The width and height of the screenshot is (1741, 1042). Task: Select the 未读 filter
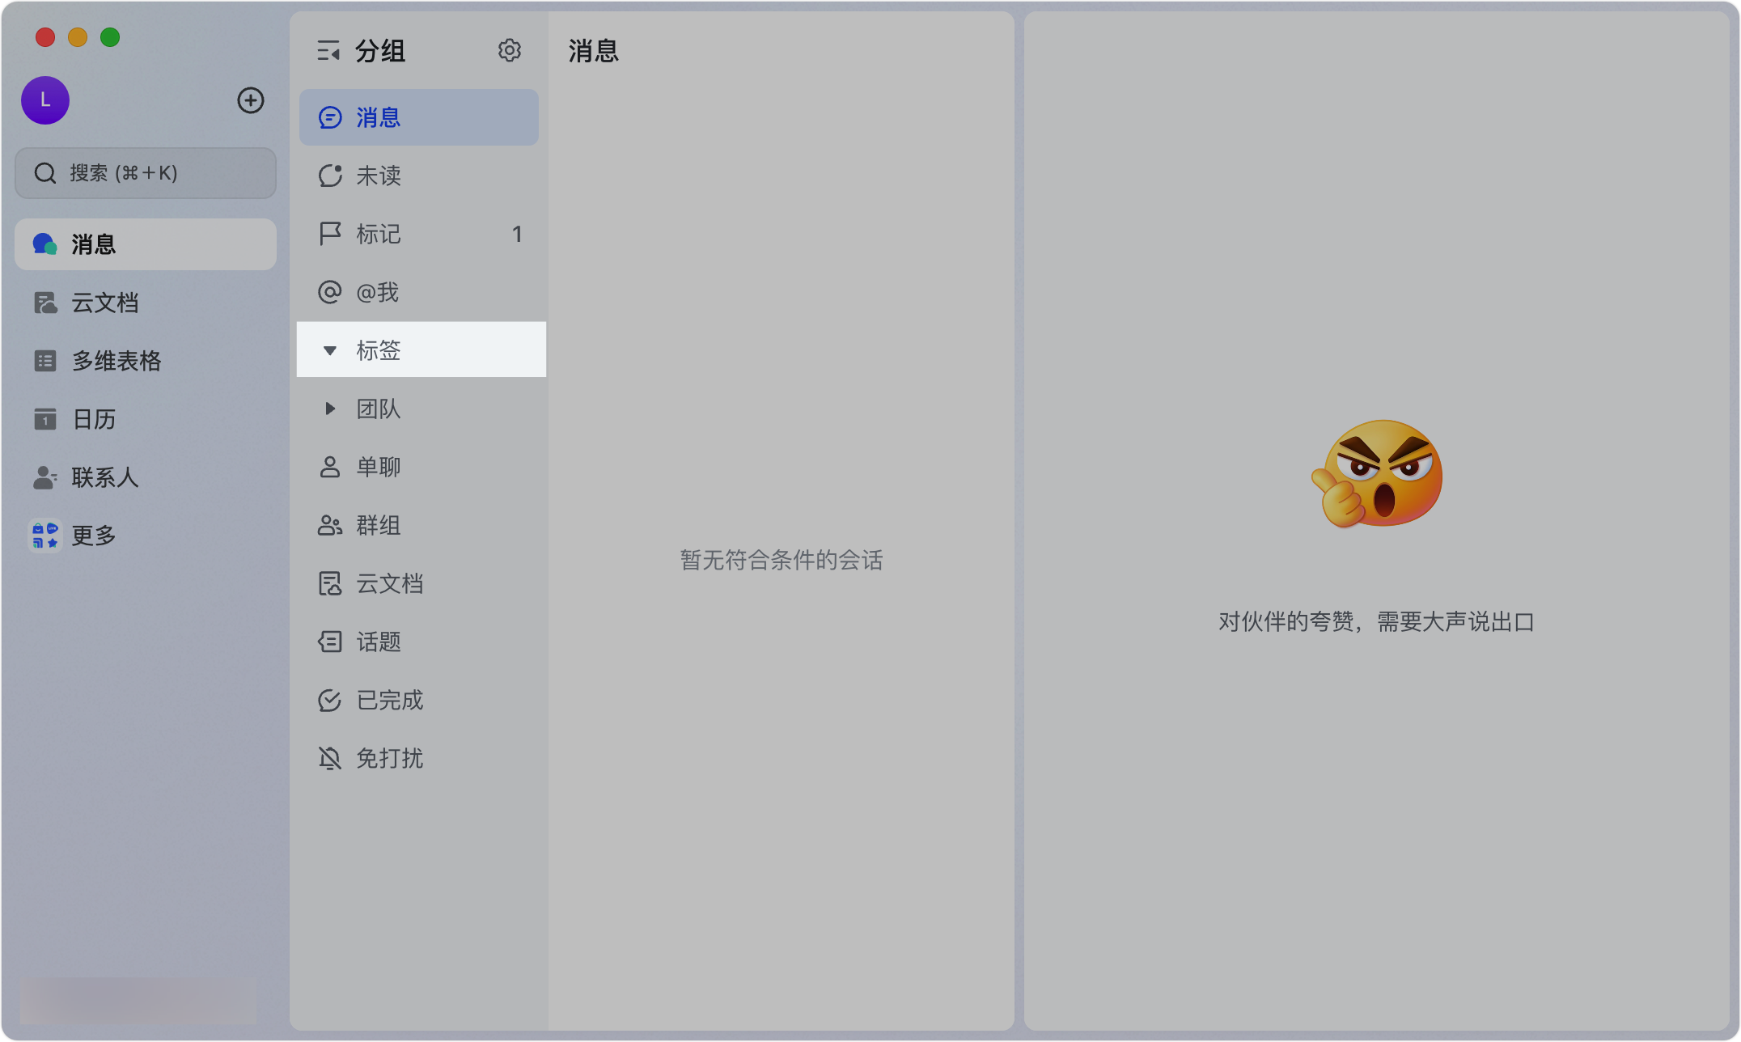coord(379,176)
